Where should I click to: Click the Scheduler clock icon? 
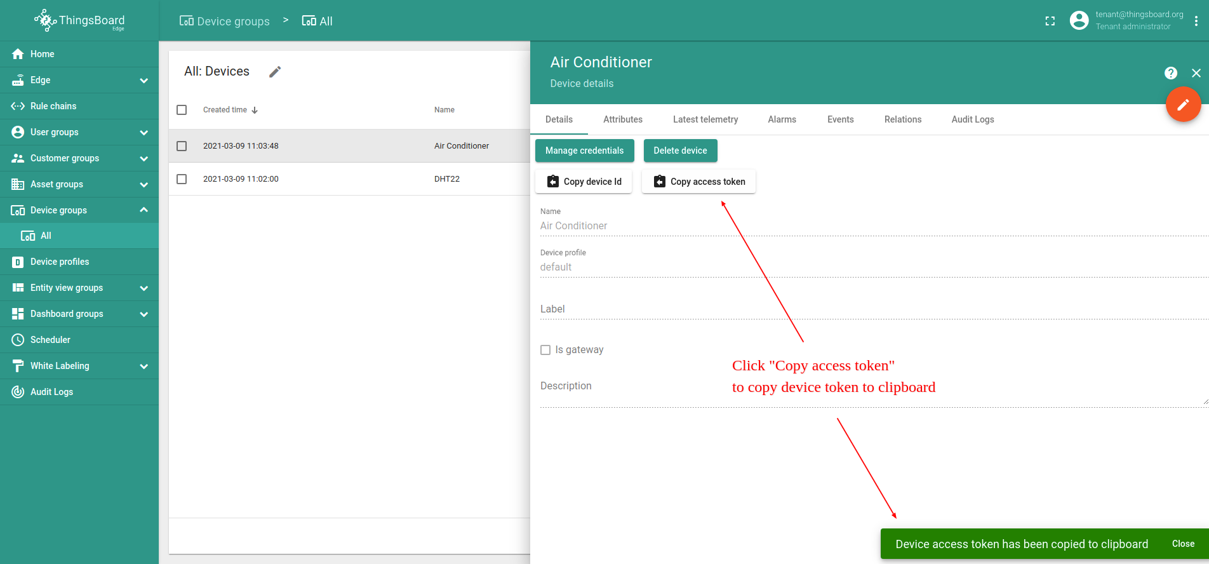coord(18,340)
